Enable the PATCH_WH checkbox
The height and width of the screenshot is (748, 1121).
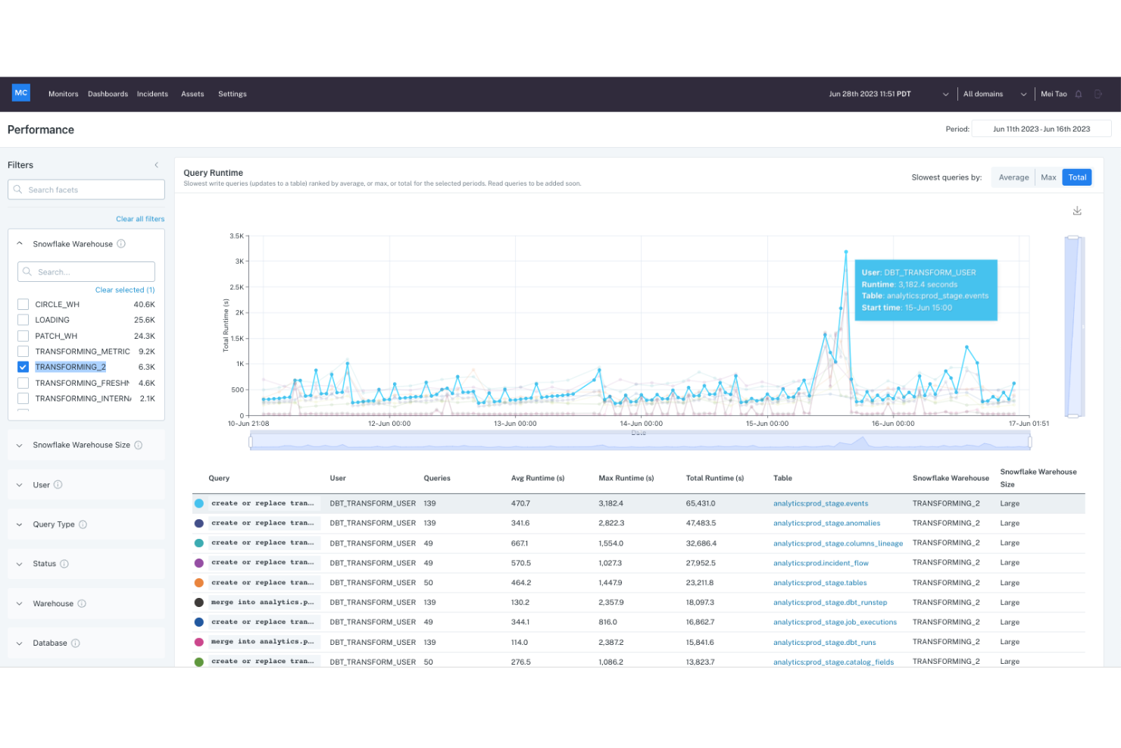(x=23, y=336)
